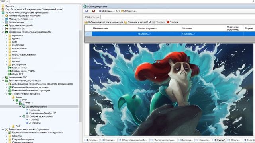Click the 020 Очистка пескоструйная operation icon

pyautogui.click(x=24, y=116)
